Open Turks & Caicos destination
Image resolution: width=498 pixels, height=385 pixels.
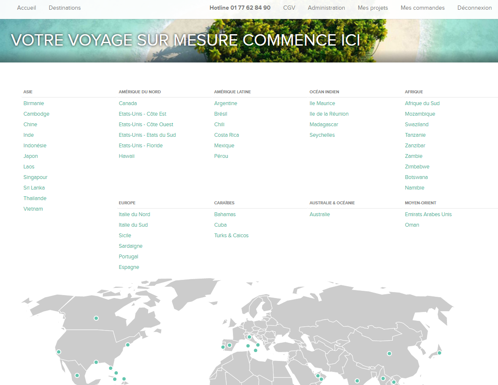231,235
